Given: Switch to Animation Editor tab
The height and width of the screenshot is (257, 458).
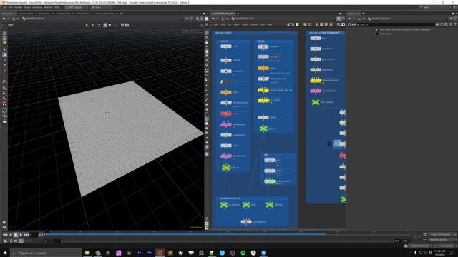Looking at the screenshot, I should (x=26, y=14).
